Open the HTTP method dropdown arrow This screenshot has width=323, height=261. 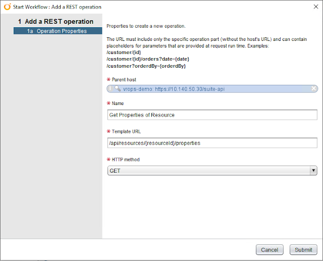[x=313, y=171]
